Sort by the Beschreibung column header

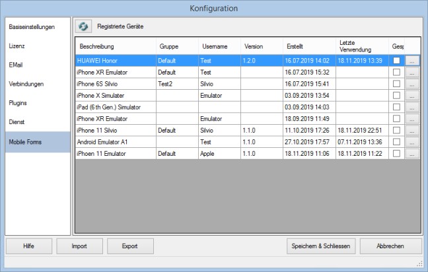click(x=116, y=46)
